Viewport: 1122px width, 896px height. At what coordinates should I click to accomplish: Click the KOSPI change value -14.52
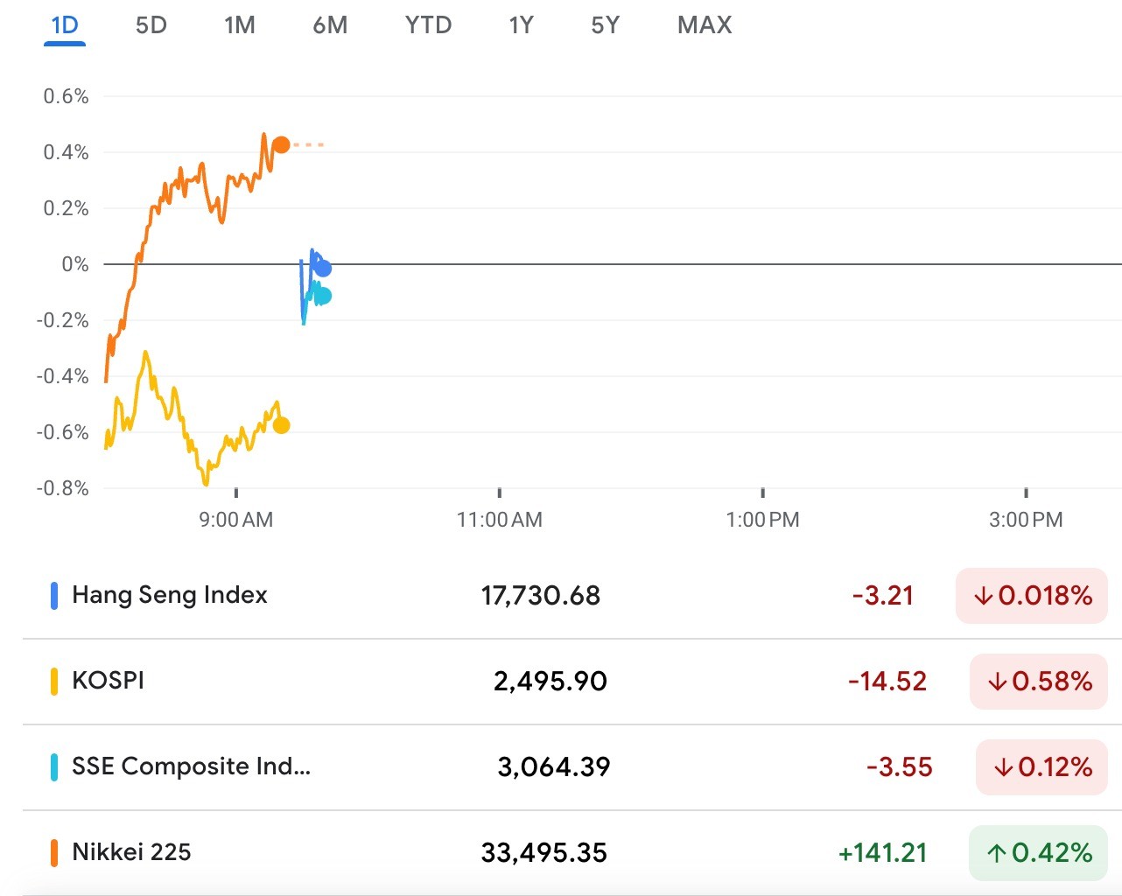(887, 682)
